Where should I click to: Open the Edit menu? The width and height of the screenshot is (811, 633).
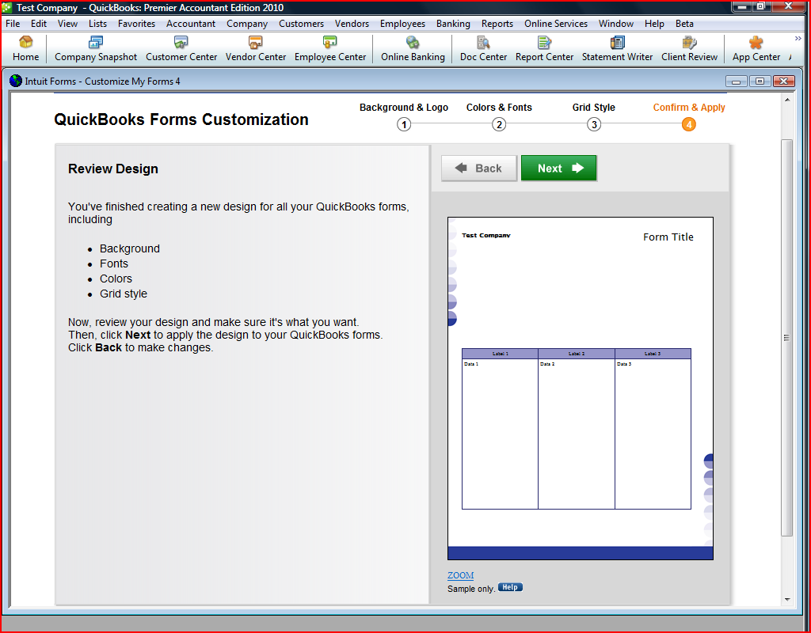(38, 24)
